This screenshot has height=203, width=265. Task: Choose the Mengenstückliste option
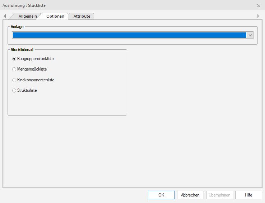14,69
